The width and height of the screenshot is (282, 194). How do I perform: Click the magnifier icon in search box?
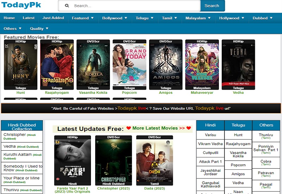[x=67, y=6]
